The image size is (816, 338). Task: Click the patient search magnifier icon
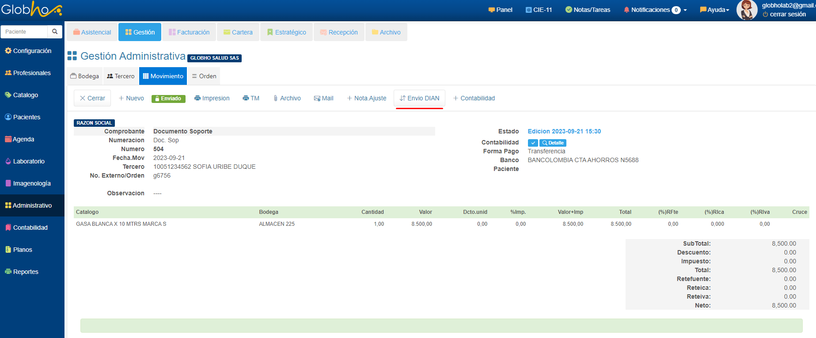point(55,31)
